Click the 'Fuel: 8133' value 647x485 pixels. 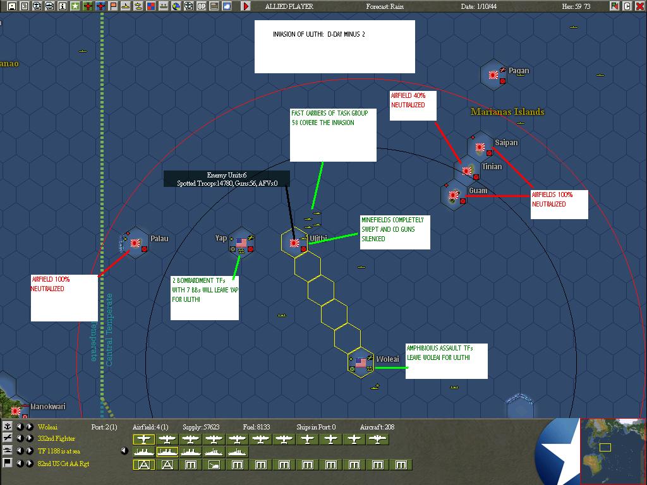pyautogui.click(x=257, y=427)
